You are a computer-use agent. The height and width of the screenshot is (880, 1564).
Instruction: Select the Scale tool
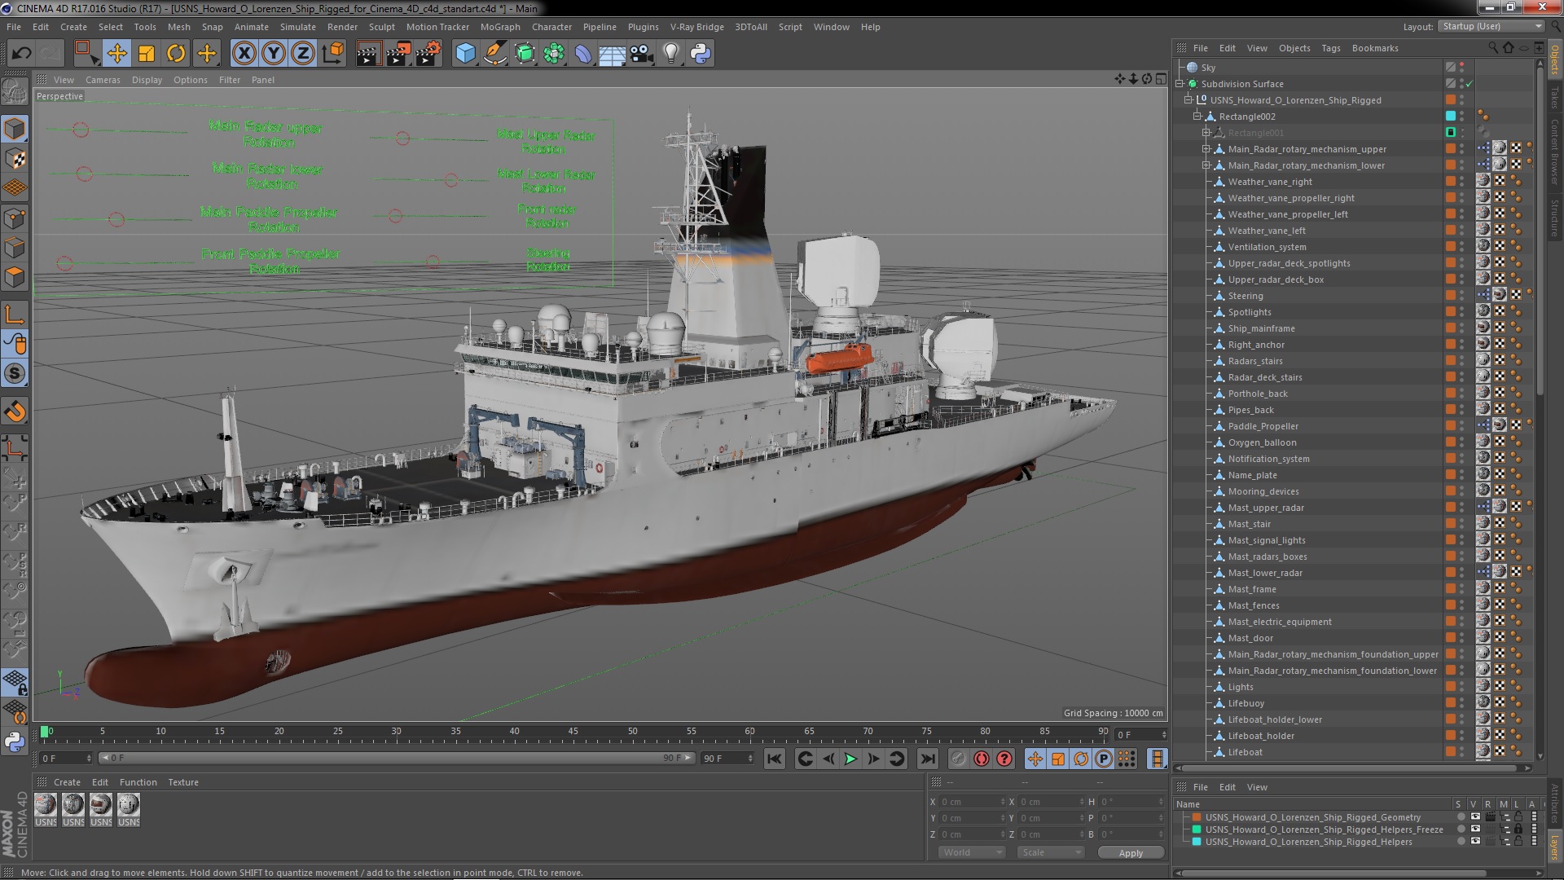point(147,54)
